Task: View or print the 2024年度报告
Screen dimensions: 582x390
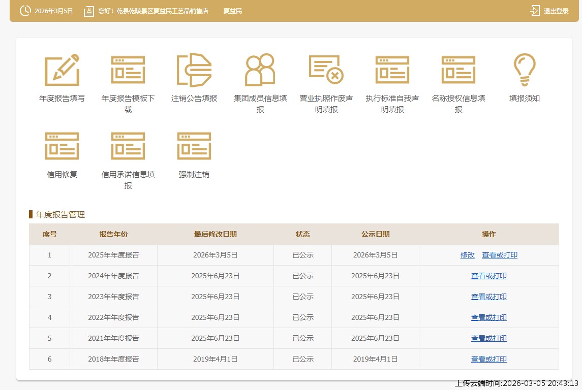Action: pos(489,276)
